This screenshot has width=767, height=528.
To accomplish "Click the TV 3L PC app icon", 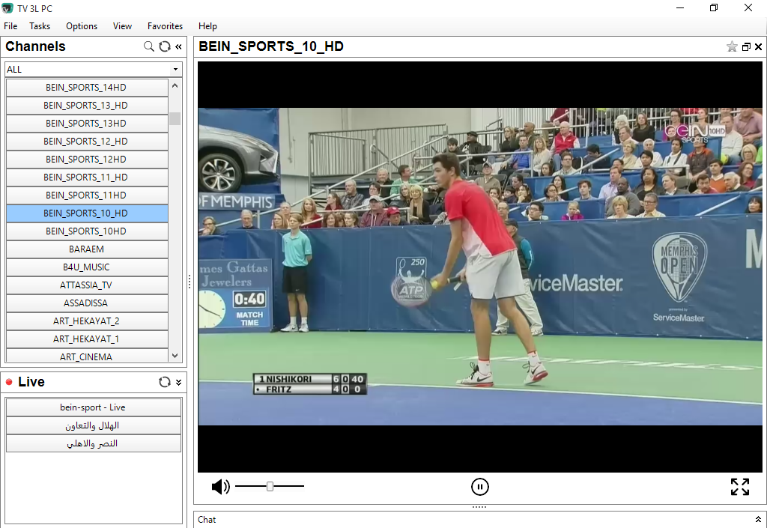I will [x=7, y=8].
